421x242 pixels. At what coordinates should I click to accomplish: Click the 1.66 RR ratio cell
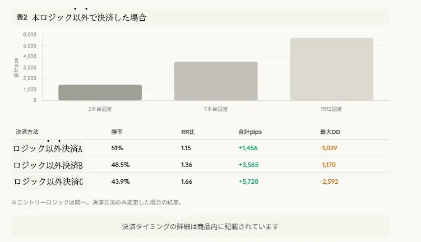(187, 182)
